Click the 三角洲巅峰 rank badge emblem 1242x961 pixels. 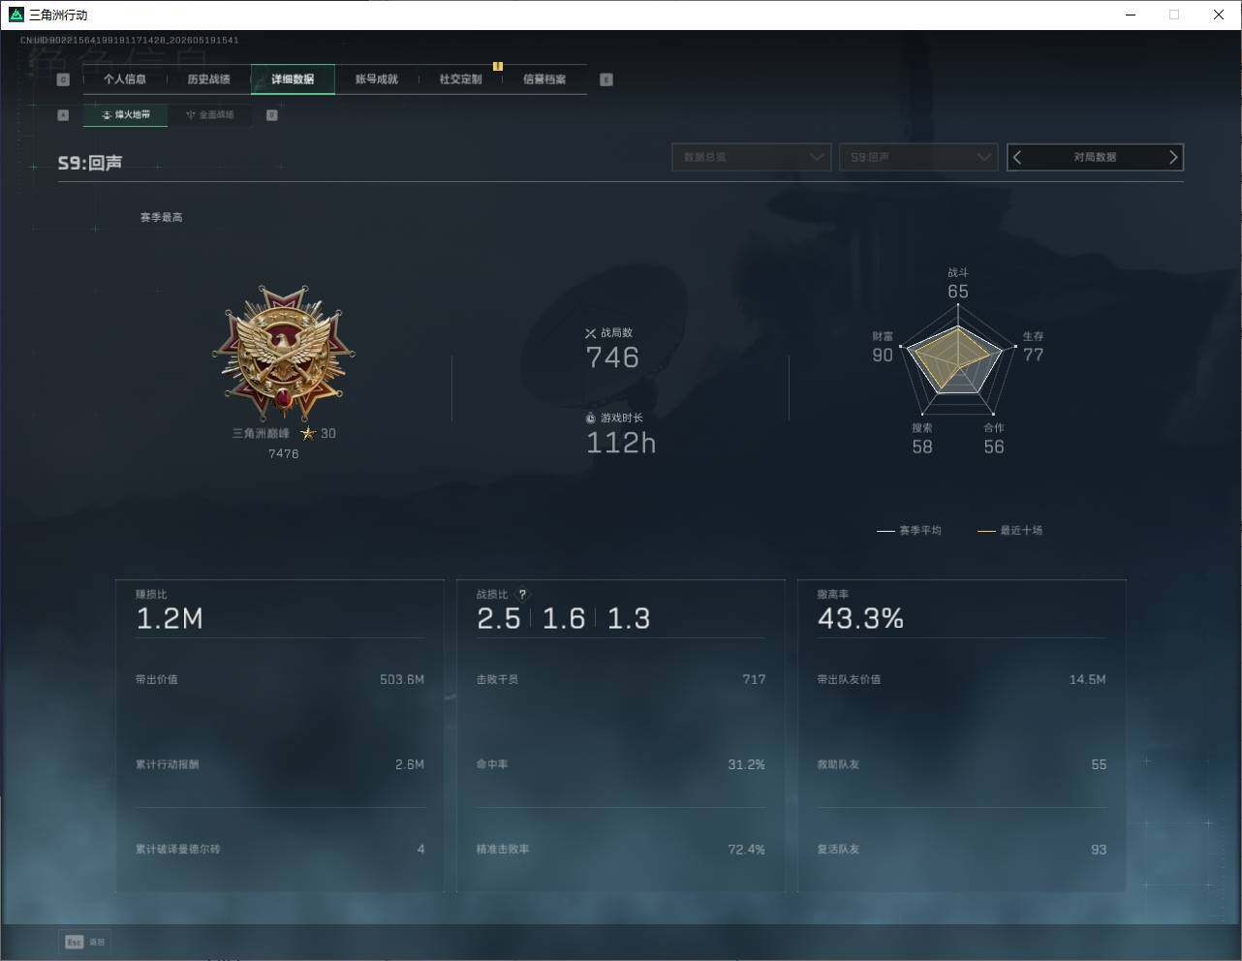tap(284, 353)
